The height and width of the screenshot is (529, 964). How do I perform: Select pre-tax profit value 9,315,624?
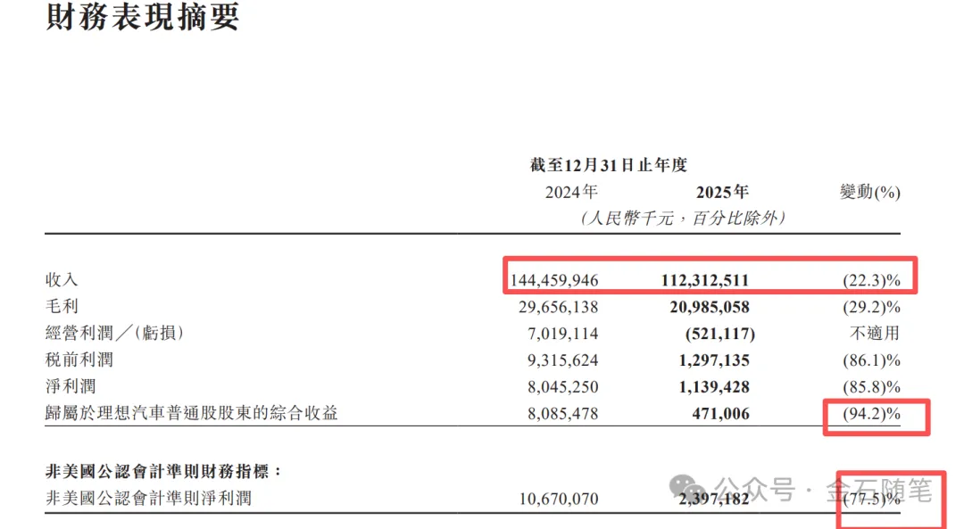pos(562,360)
